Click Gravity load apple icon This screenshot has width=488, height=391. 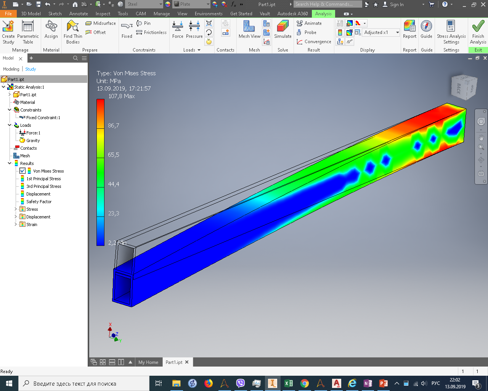(x=209, y=42)
